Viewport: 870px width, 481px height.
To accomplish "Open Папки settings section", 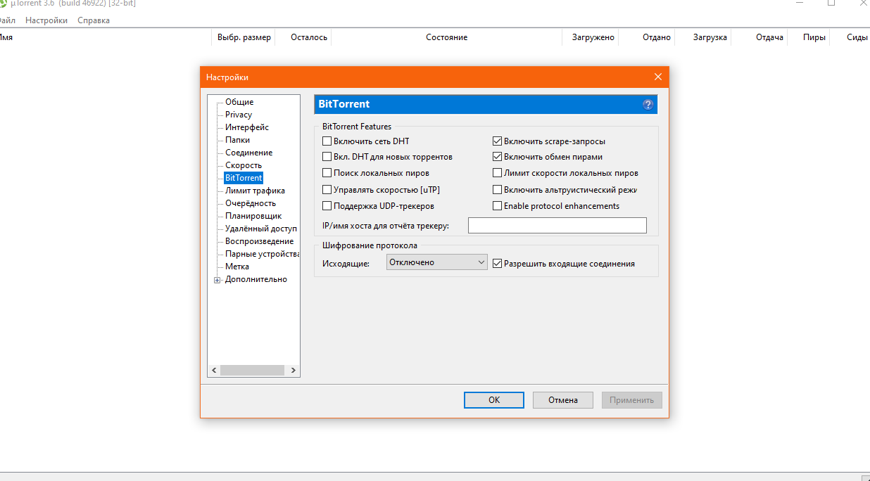I will click(x=237, y=140).
